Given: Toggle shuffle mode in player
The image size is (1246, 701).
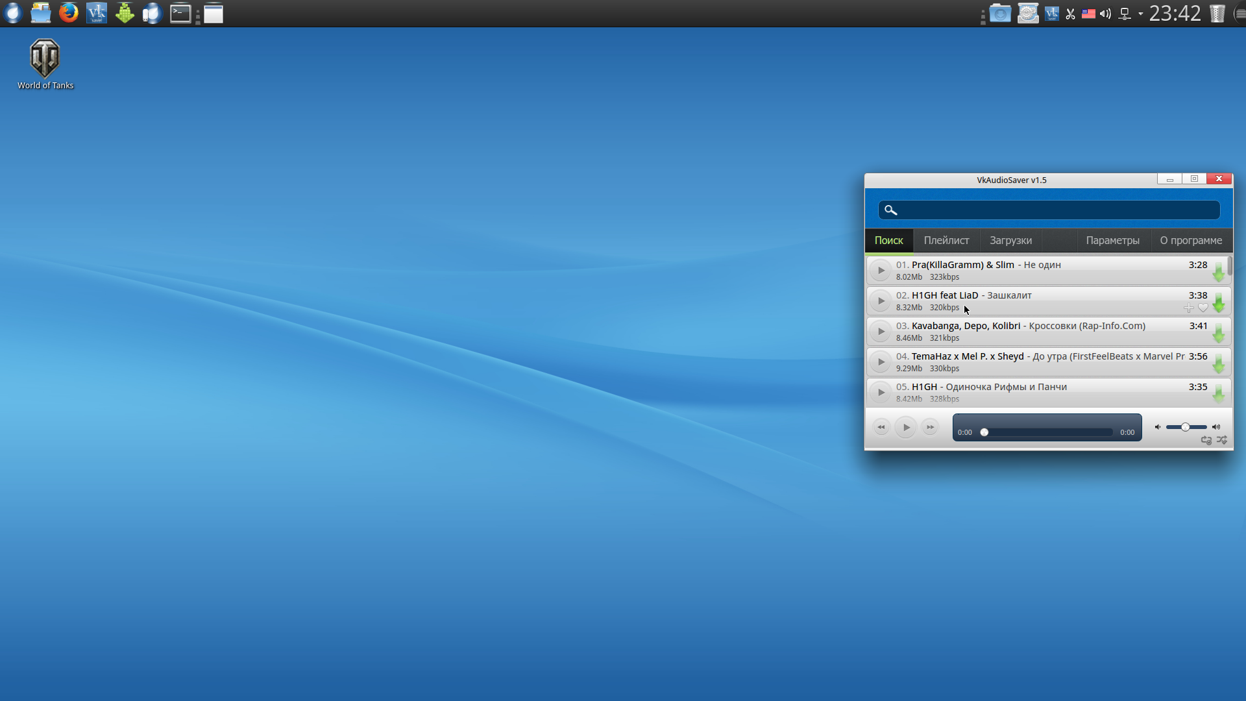Looking at the screenshot, I should click(1222, 440).
